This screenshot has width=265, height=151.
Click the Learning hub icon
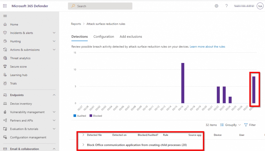tap(5, 75)
